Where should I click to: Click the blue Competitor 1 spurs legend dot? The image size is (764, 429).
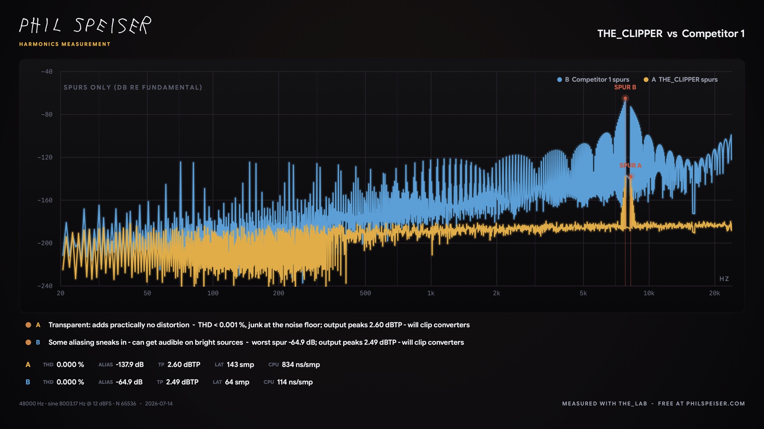point(559,79)
